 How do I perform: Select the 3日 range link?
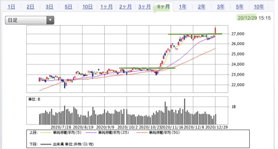tap(49, 7)
